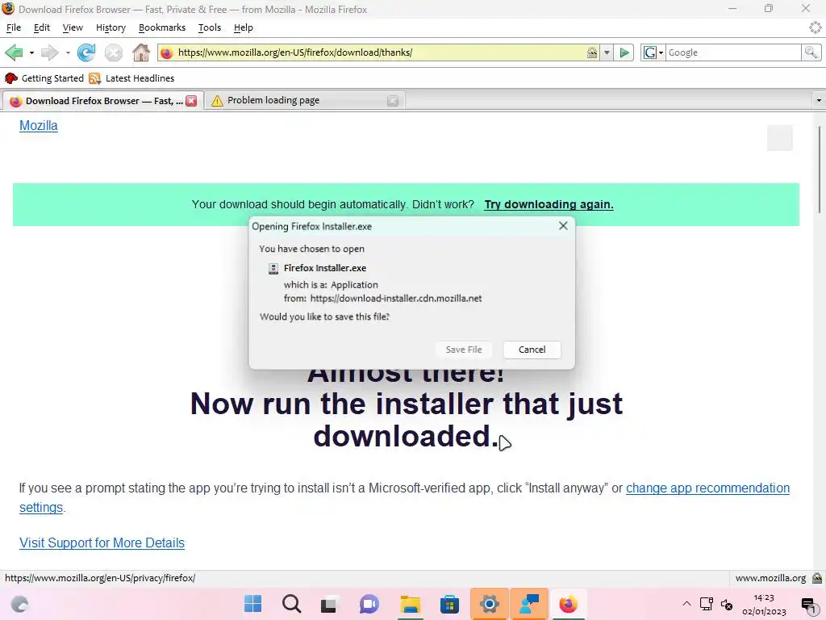Screen dimensions: 826x620
Task: Open the Windows Start menu
Action: 252,604
